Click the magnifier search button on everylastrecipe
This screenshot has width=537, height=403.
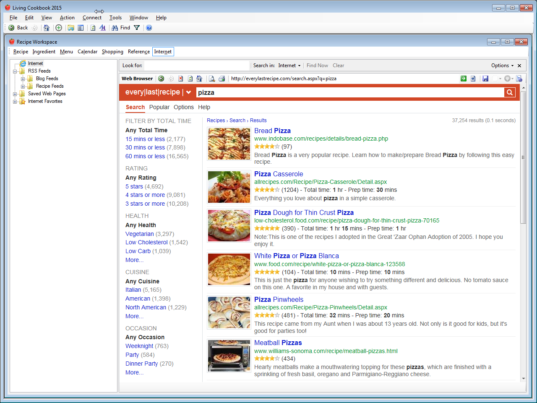pyautogui.click(x=510, y=92)
